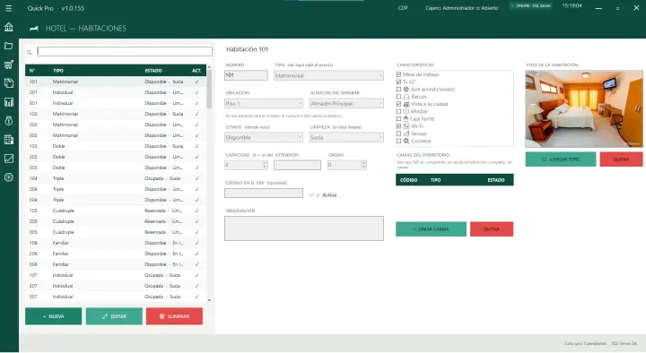Image resolution: width=646 pixels, height=353 pixels.
Task: Click the Jacuzzi bathtub icon
Action: (x=406, y=133)
